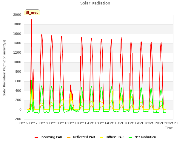Screen dimensions: 191x143
Task: Click the orange Reflected PAR legend swatch
Action: [69, 138]
